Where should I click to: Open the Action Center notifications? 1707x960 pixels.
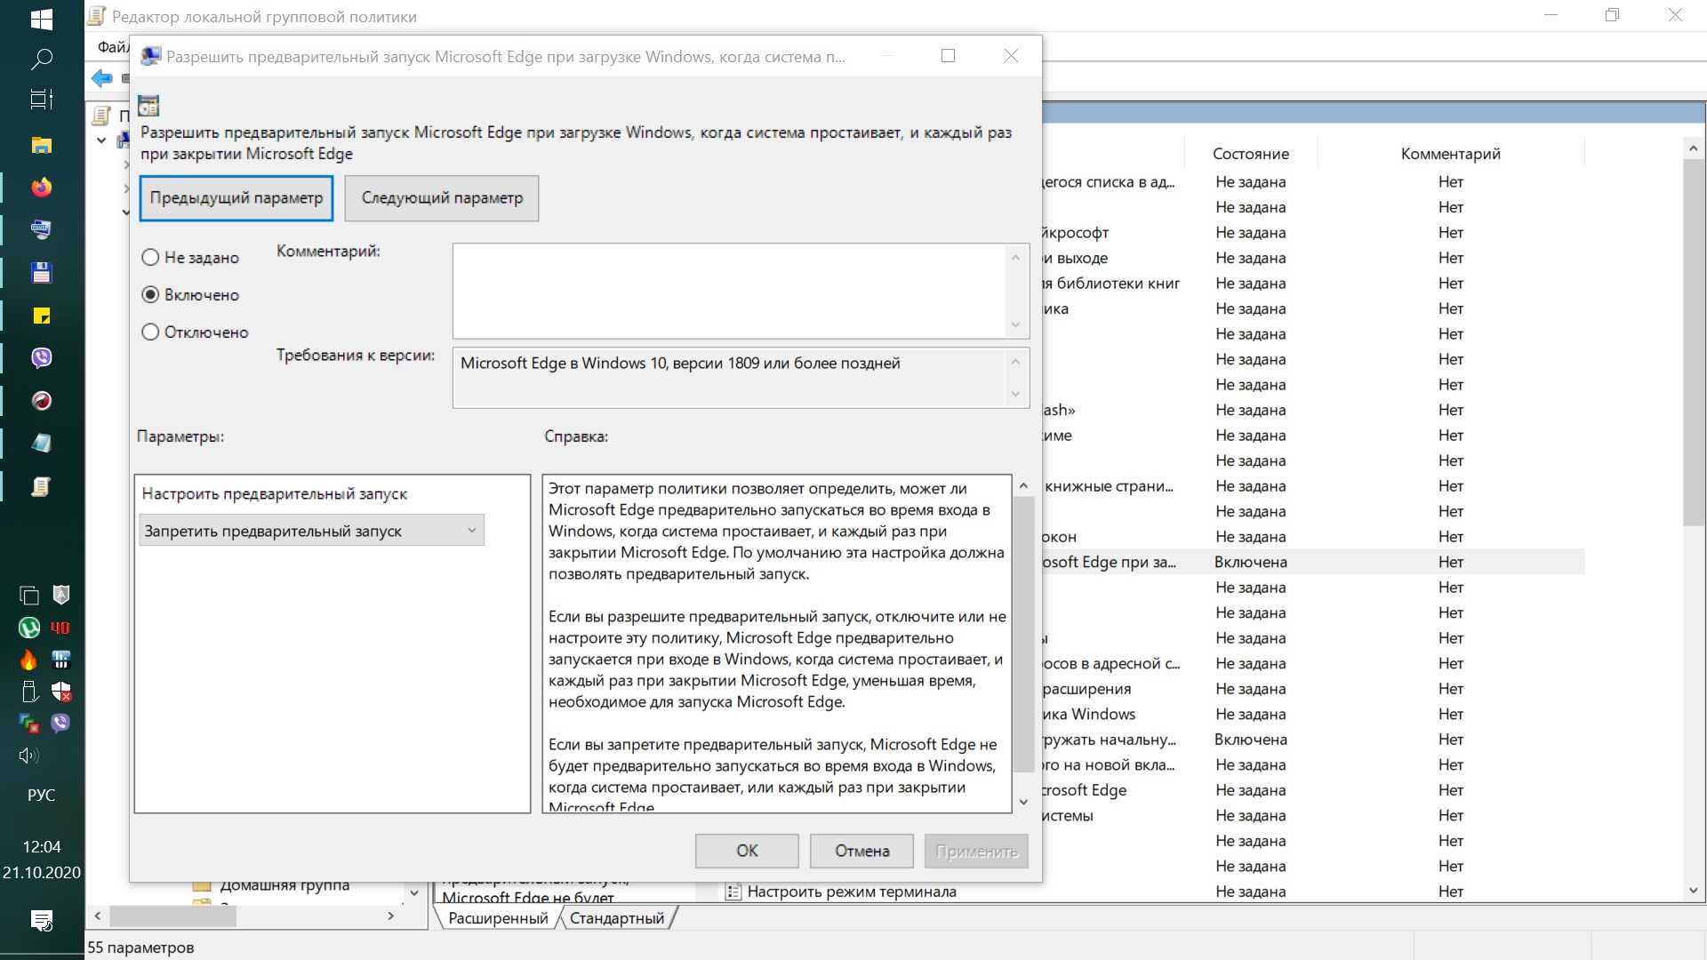point(41,920)
